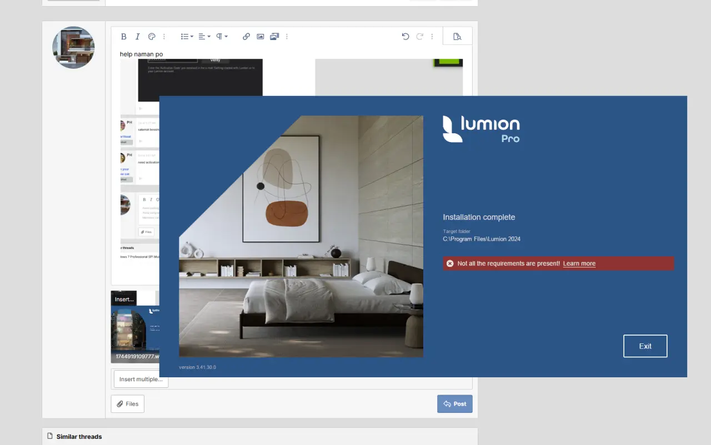Open the media gallery insert icon

[x=274, y=37]
